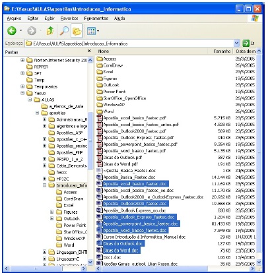
Task: Collapse the AULAS tree node
Action: click(x=30, y=100)
